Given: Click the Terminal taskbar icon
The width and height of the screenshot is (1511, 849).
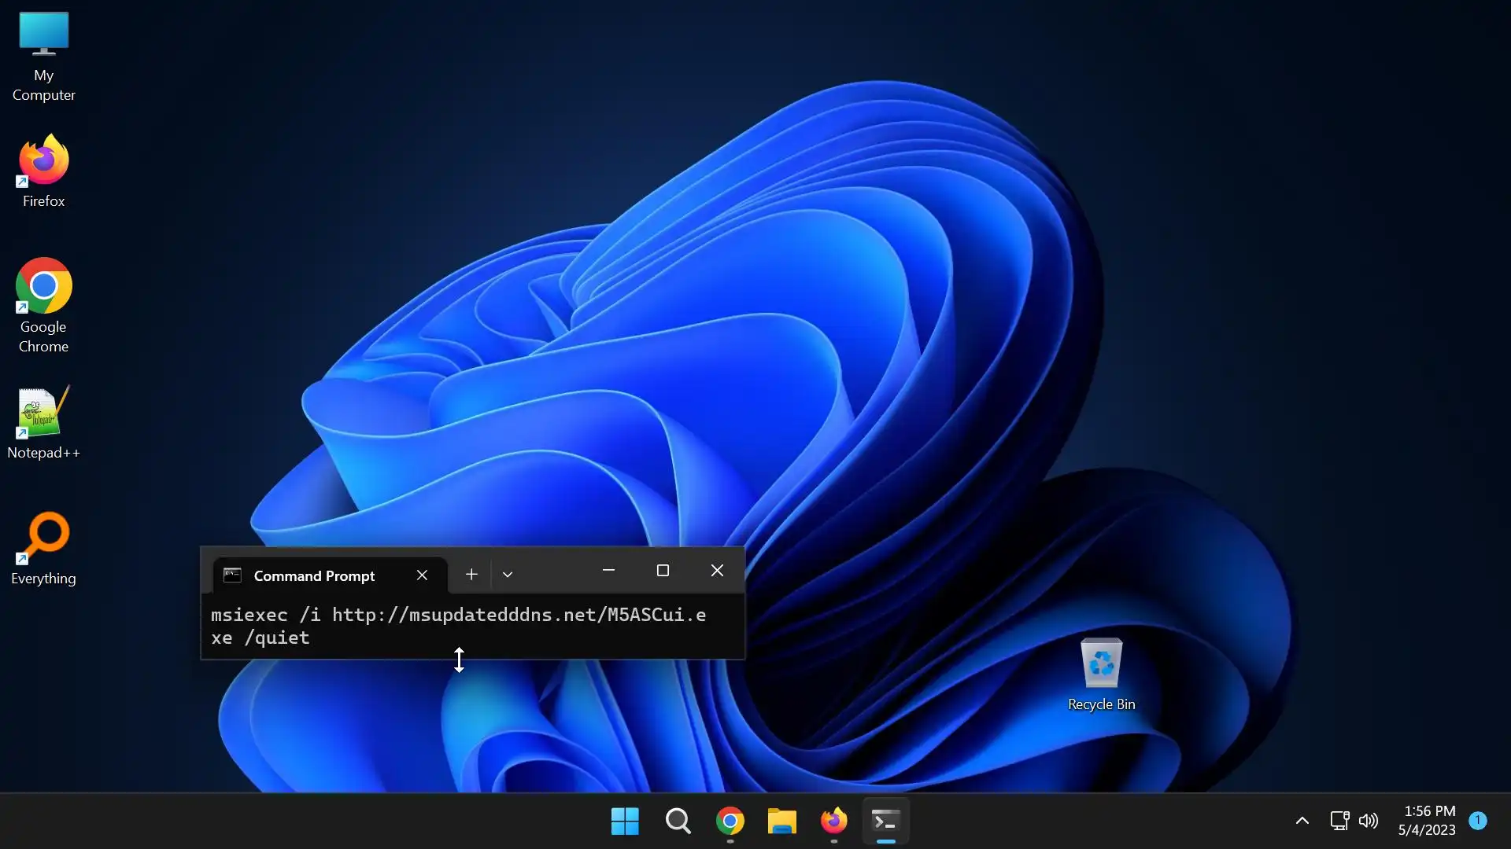Looking at the screenshot, I should click(x=885, y=821).
